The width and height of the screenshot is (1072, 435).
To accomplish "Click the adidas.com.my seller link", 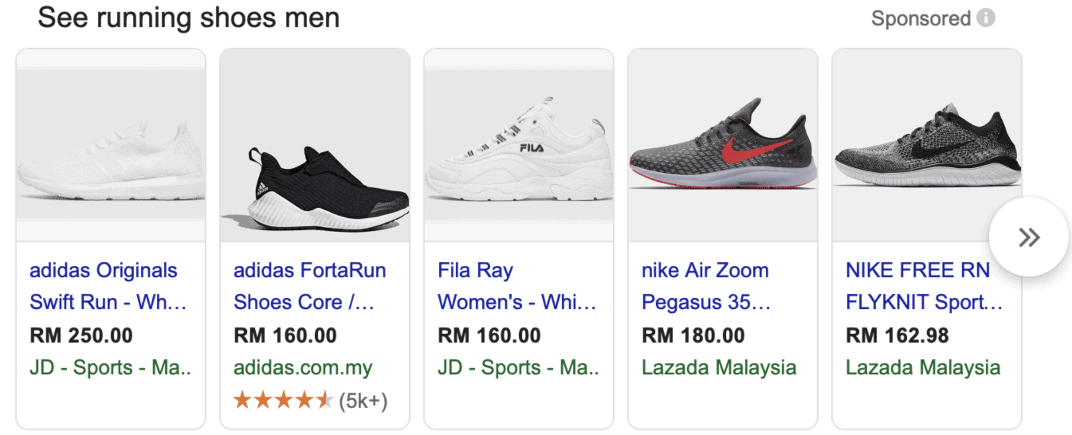I will point(302,368).
